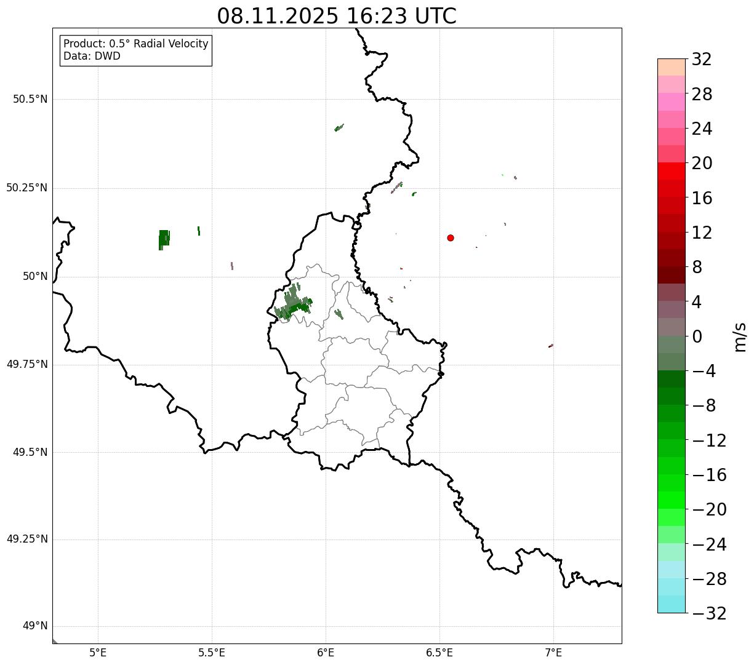The height and width of the screenshot is (665, 754).
Task: Click the dark green echo patch near 5.3°E
Action: pyautogui.click(x=164, y=239)
